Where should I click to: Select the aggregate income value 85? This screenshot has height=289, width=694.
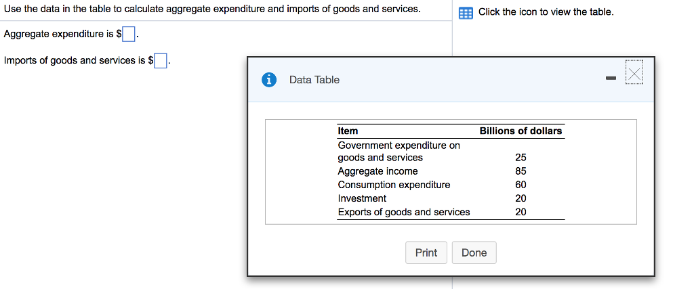click(520, 171)
